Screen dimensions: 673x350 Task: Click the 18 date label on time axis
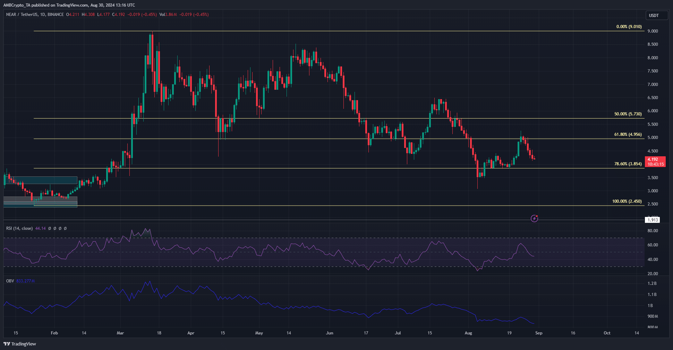pyautogui.click(x=159, y=333)
